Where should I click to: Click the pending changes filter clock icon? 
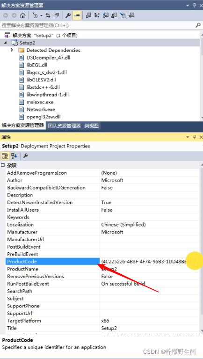pyautogui.click(x=35, y=15)
